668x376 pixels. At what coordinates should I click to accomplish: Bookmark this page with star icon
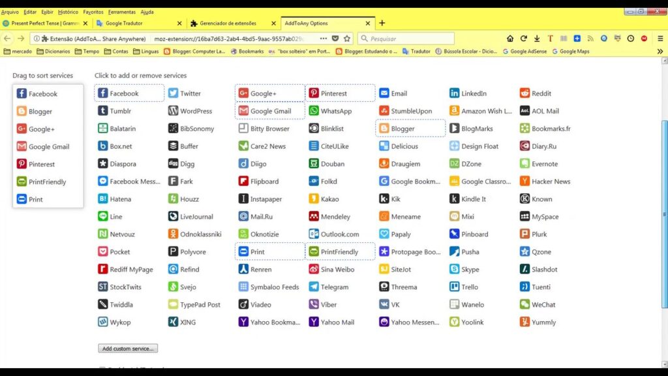tap(347, 39)
